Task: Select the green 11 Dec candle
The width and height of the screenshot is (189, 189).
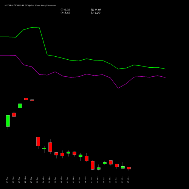Action: pos(68,153)
